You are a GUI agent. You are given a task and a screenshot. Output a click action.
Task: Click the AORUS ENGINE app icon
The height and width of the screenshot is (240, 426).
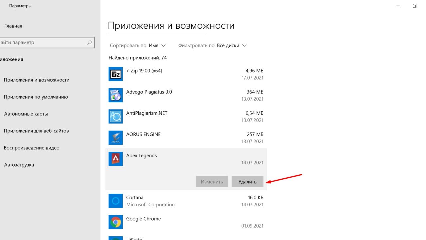pyautogui.click(x=116, y=137)
